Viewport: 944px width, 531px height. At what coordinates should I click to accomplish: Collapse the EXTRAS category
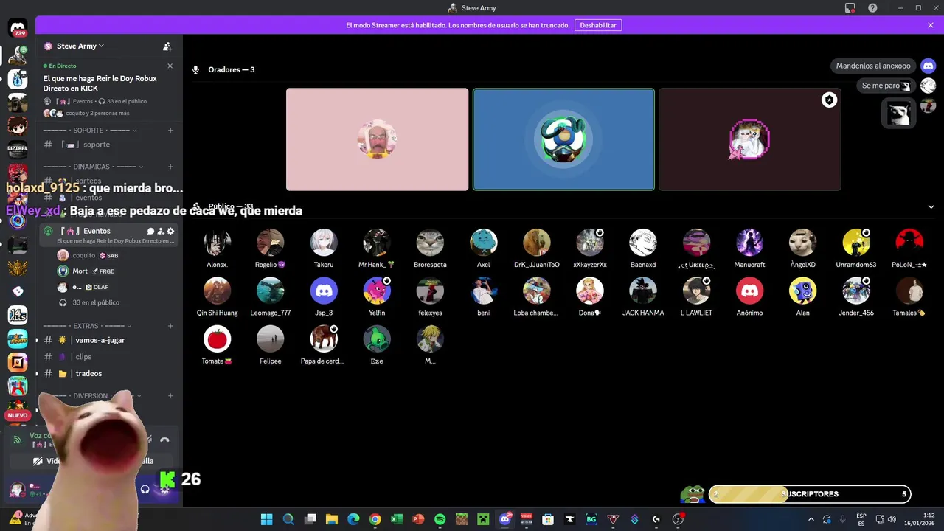[x=87, y=326]
